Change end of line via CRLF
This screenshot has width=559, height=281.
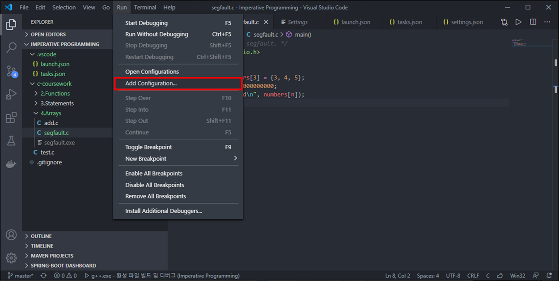(473, 276)
